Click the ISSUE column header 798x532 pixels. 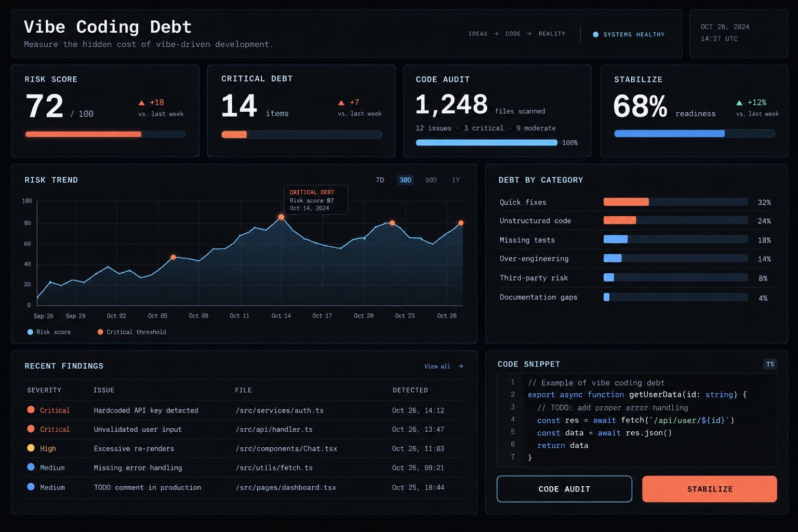104,390
